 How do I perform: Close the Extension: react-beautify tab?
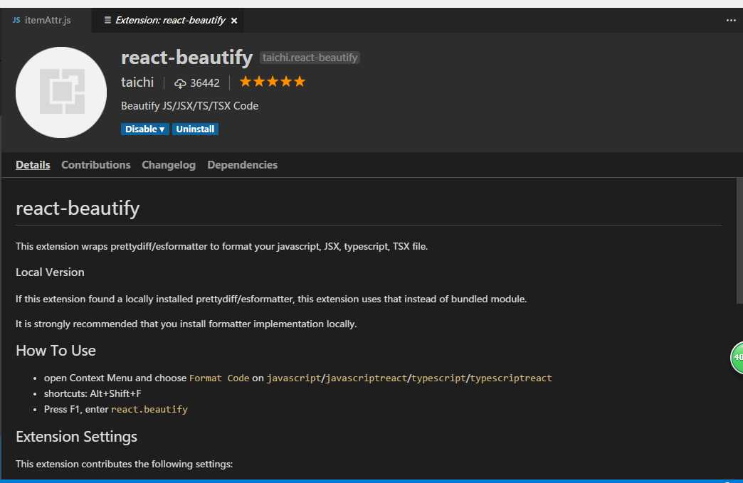(x=234, y=21)
